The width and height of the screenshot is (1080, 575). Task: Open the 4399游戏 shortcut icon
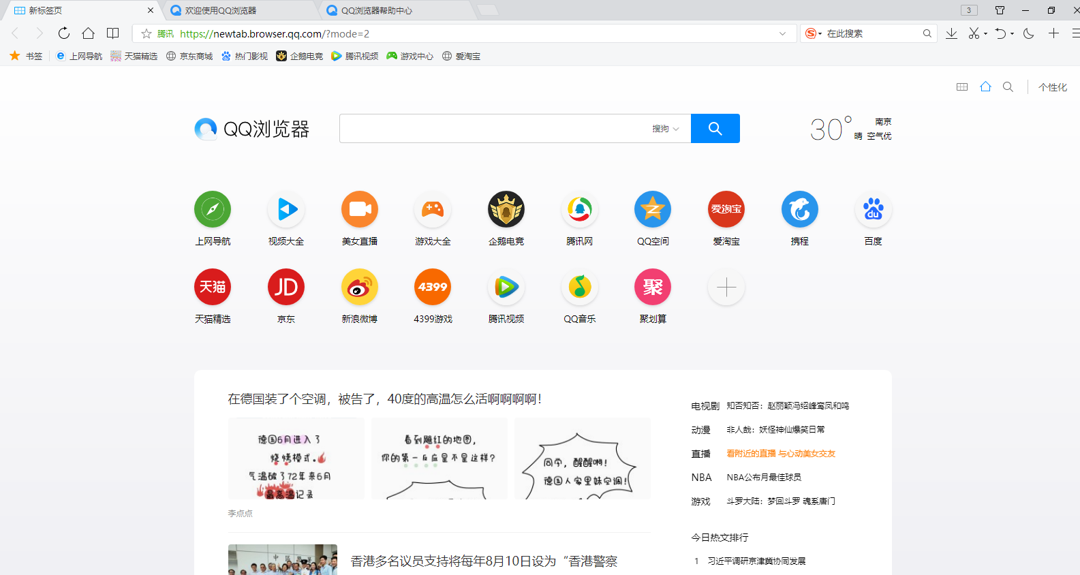433,287
